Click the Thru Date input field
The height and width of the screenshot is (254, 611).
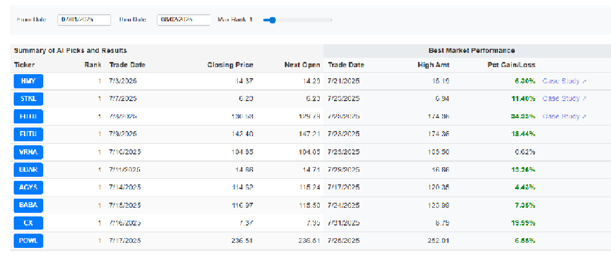pos(183,20)
